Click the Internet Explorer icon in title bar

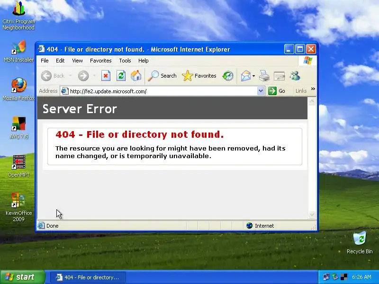pyautogui.click(x=41, y=49)
